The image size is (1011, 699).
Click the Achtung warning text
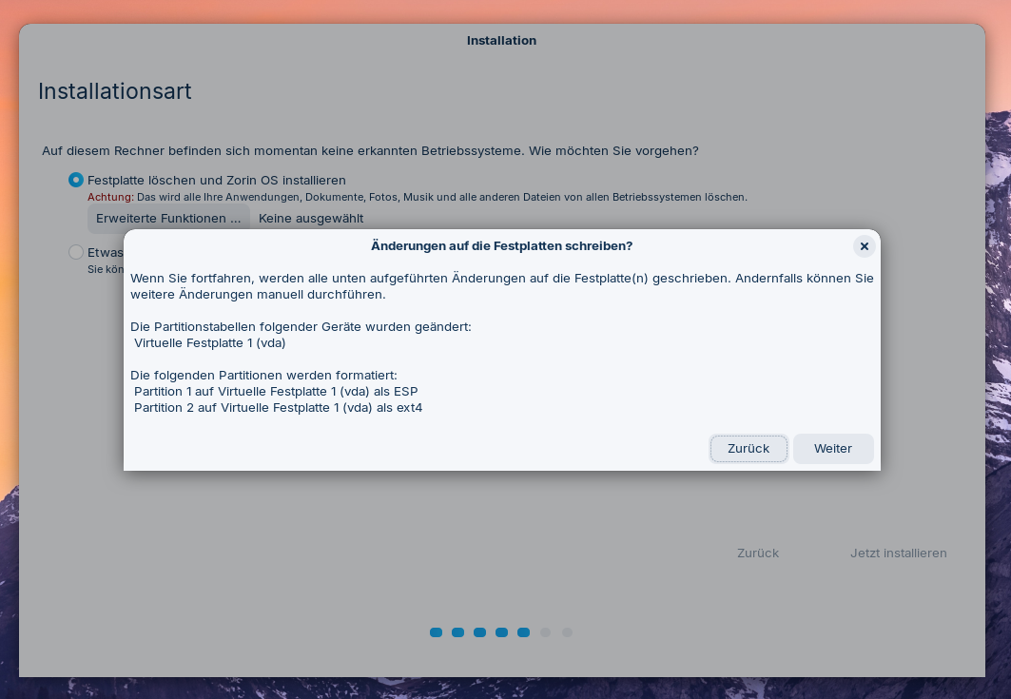418,197
